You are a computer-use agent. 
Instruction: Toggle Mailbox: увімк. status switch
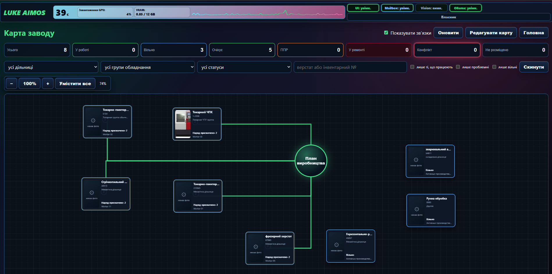pyautogui.click(x=397, y=8)
